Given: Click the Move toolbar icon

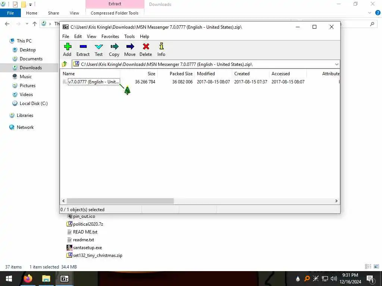Looking at the screenshot, I should 130,50.
